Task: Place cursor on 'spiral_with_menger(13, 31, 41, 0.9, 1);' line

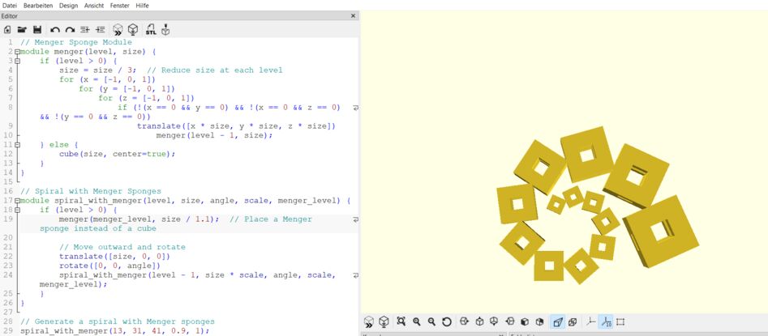Action: 114,330
